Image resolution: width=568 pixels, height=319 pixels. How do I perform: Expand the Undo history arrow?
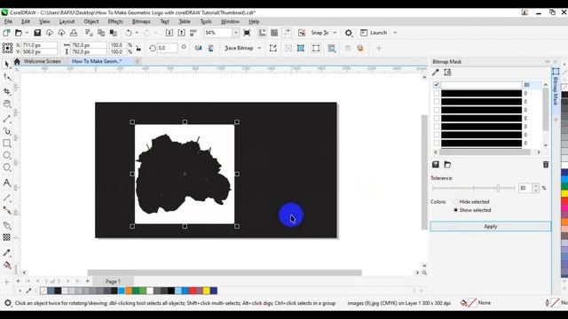click(137, 33)
